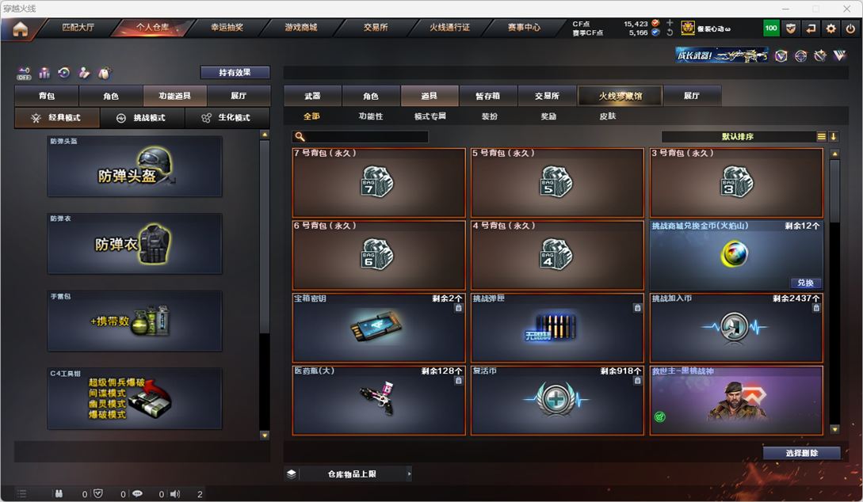
Task: Click the power exit icon
Action: (x=850, y=29)
